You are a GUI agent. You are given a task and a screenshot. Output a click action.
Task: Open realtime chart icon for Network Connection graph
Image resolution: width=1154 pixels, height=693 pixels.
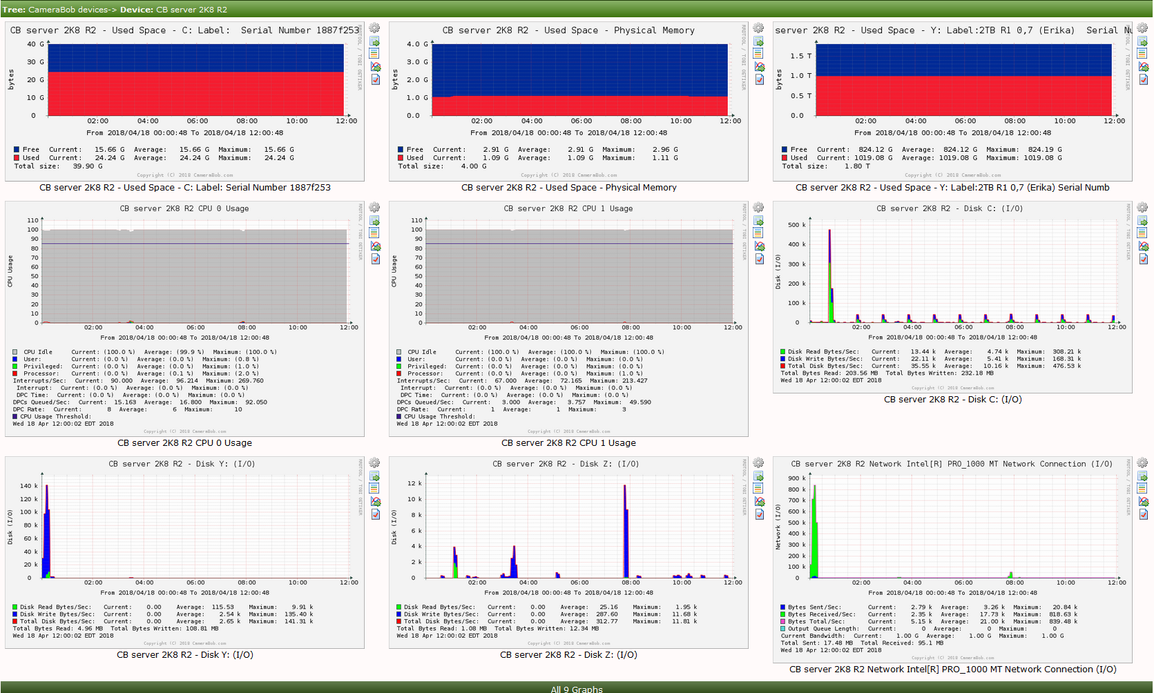point(1143,502)
